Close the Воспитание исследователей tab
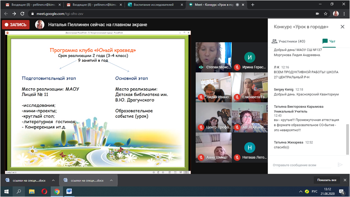350x197 pixels. (x=182, y=5)
